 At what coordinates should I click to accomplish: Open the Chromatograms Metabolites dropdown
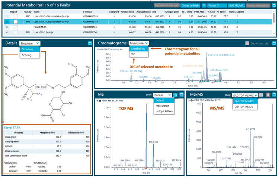point(139,43)
